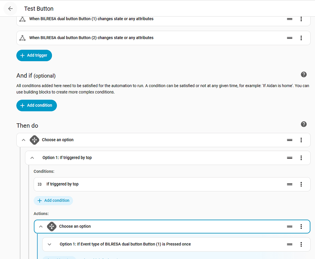315x259 pixels.
Task: Open overflow menu on Option 1 If triggered by top
Action: [x=301, y=158]
